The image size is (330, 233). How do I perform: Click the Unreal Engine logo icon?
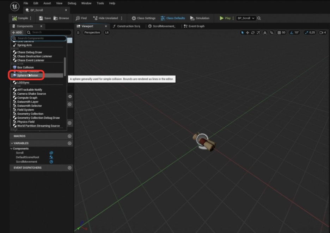point(15,7)
